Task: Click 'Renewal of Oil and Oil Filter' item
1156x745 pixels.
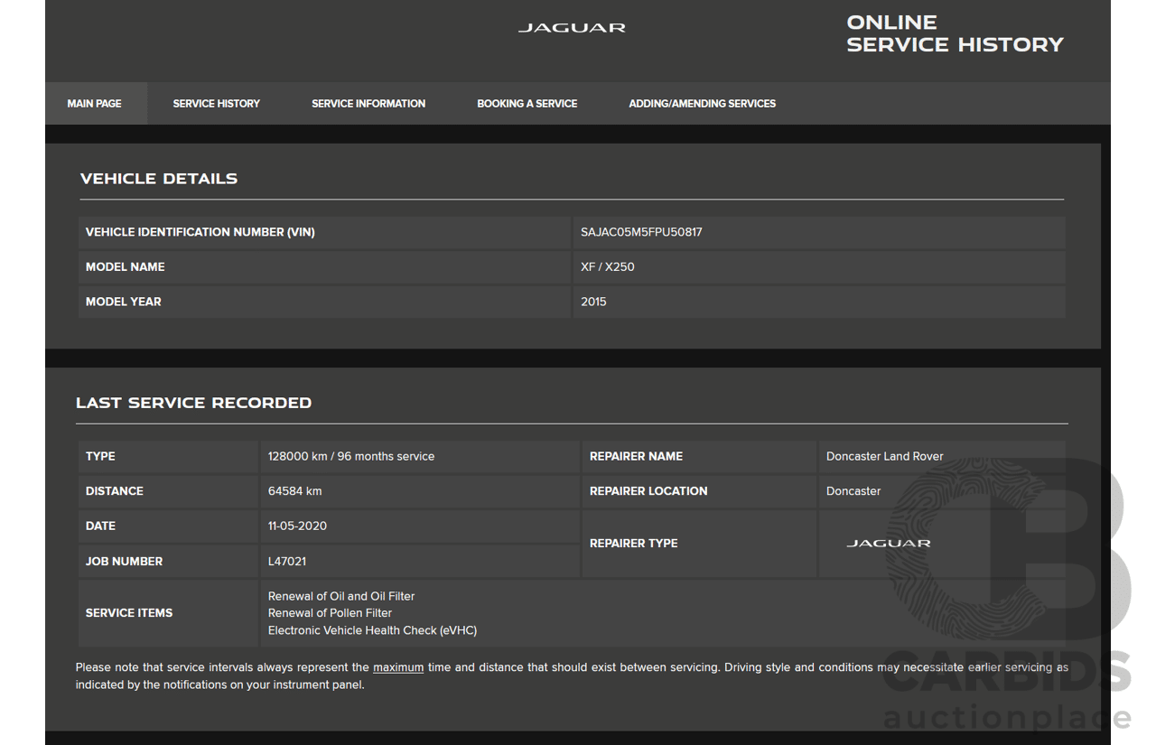Action: [x=341, y=596]
